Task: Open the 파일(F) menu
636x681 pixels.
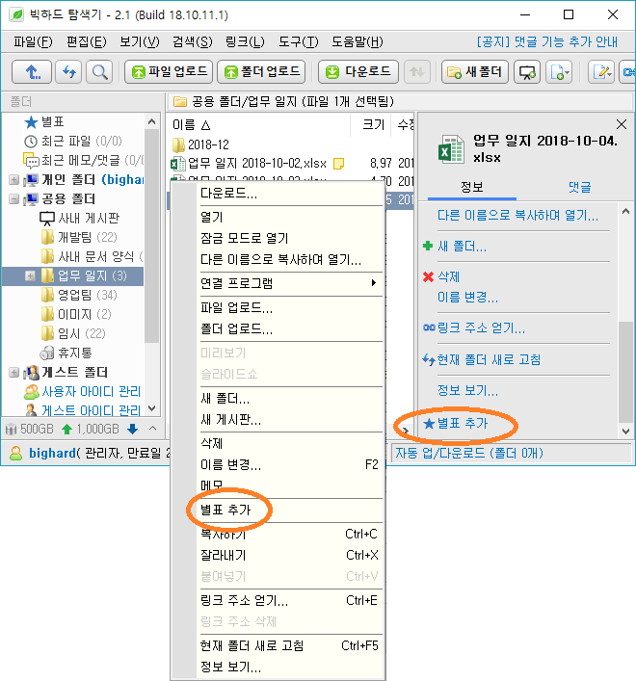Action: [33, 42]
